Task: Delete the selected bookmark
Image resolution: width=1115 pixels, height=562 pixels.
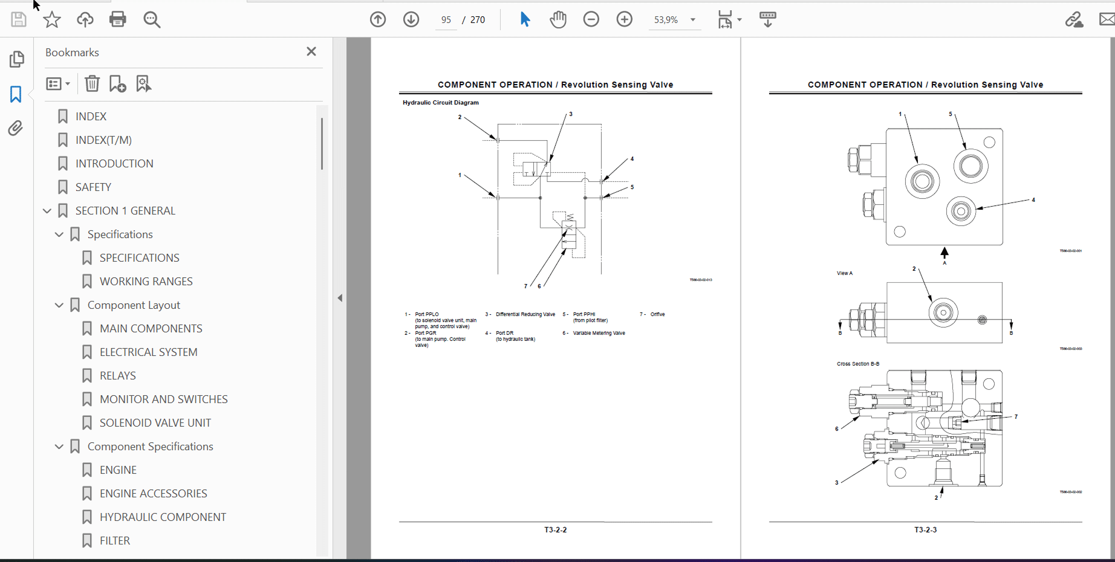Action: coord(92,83)
